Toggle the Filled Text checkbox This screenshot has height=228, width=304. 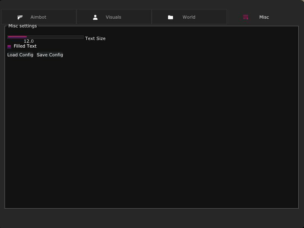pos(9,46)
